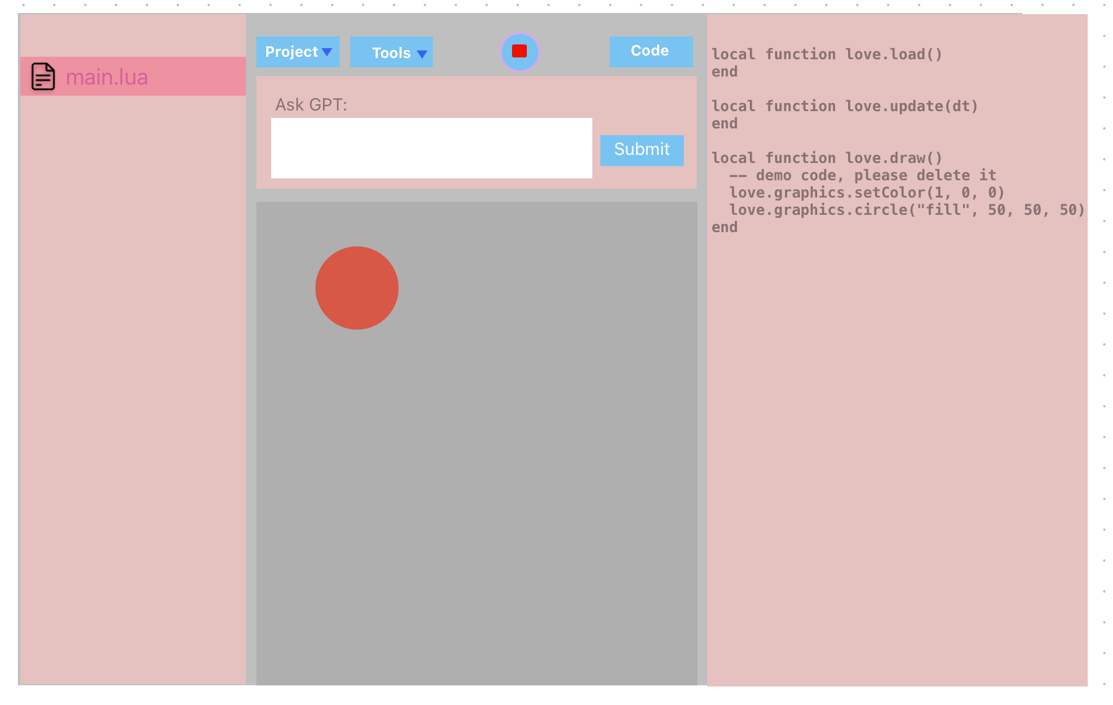Click the "local function love.load()" code line
1113x705 pixels.
point(826,54)
